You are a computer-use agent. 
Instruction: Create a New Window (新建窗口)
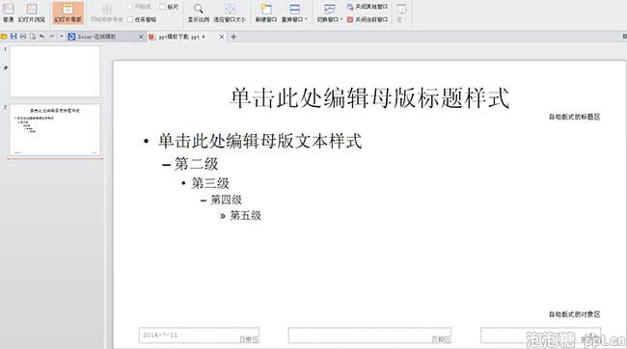tap(266, 13)
